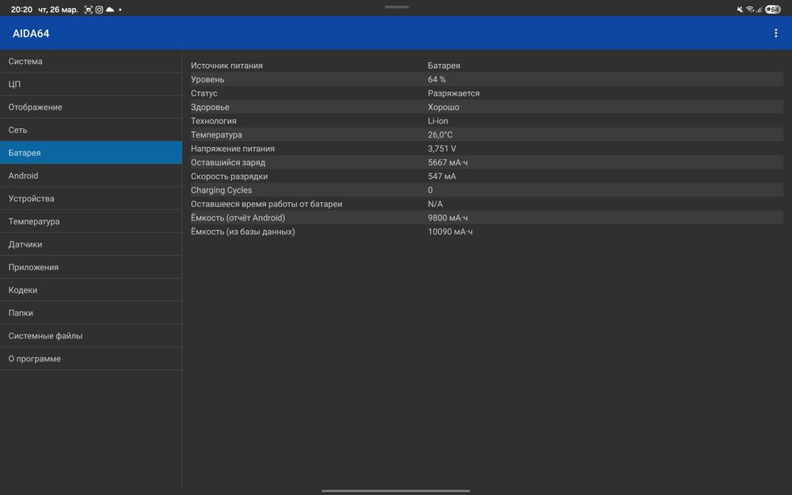Screen dimensions: 792x495
Task: Select the Charging Cycles row
Action: pos(487,190)
